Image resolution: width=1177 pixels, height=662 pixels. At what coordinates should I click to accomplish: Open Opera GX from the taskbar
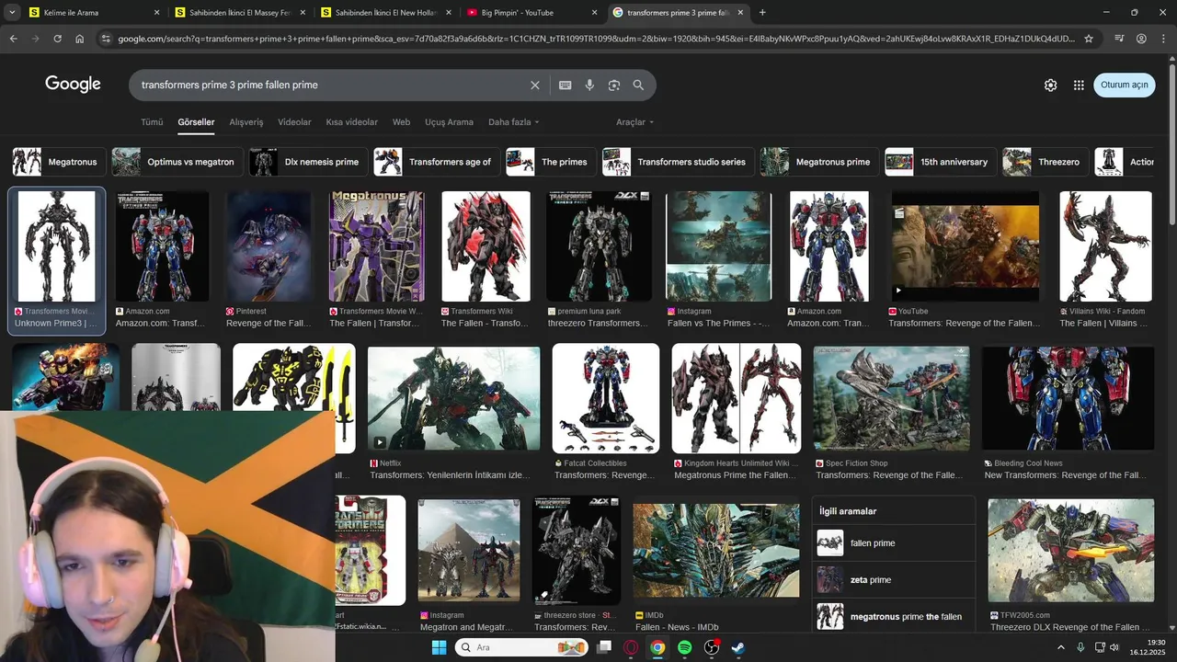[631, 647]
